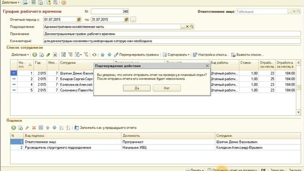Screen dimensions: 304x171
Task: Click Отправить отчет на проверку
Action: point(233,170)
